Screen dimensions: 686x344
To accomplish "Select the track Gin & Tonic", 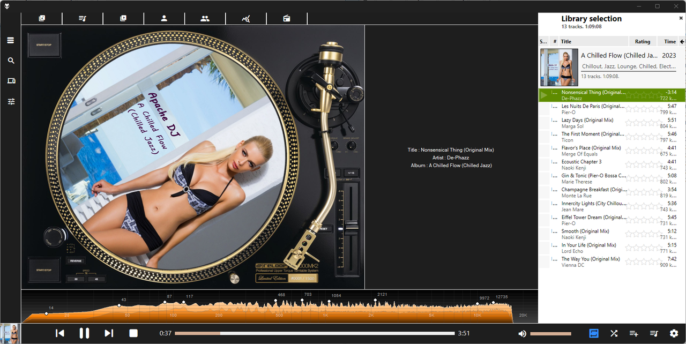I will point(612,179).
